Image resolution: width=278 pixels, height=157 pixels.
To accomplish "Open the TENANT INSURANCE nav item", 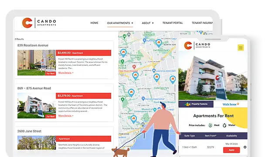I will (x=202, y=23).
